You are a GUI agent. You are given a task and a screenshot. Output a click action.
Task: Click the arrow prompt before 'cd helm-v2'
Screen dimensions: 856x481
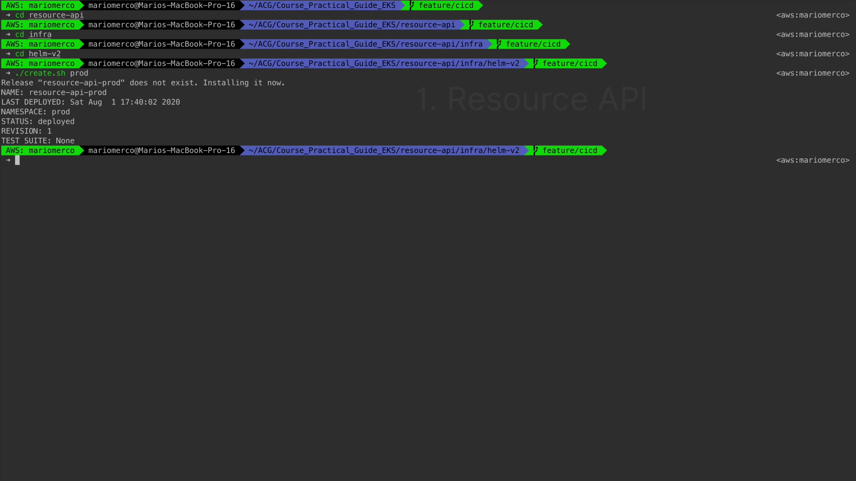point(8,54)
